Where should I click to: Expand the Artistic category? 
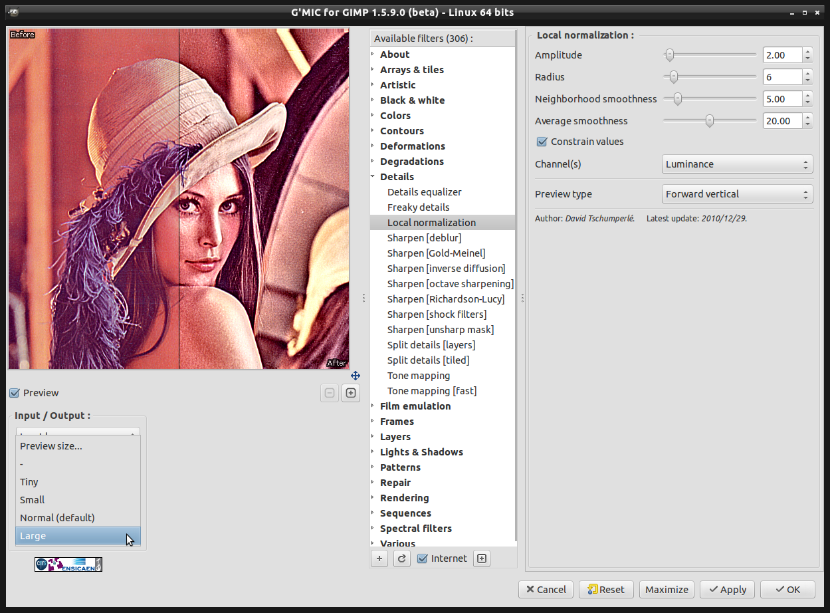click(x=373, y=85)
